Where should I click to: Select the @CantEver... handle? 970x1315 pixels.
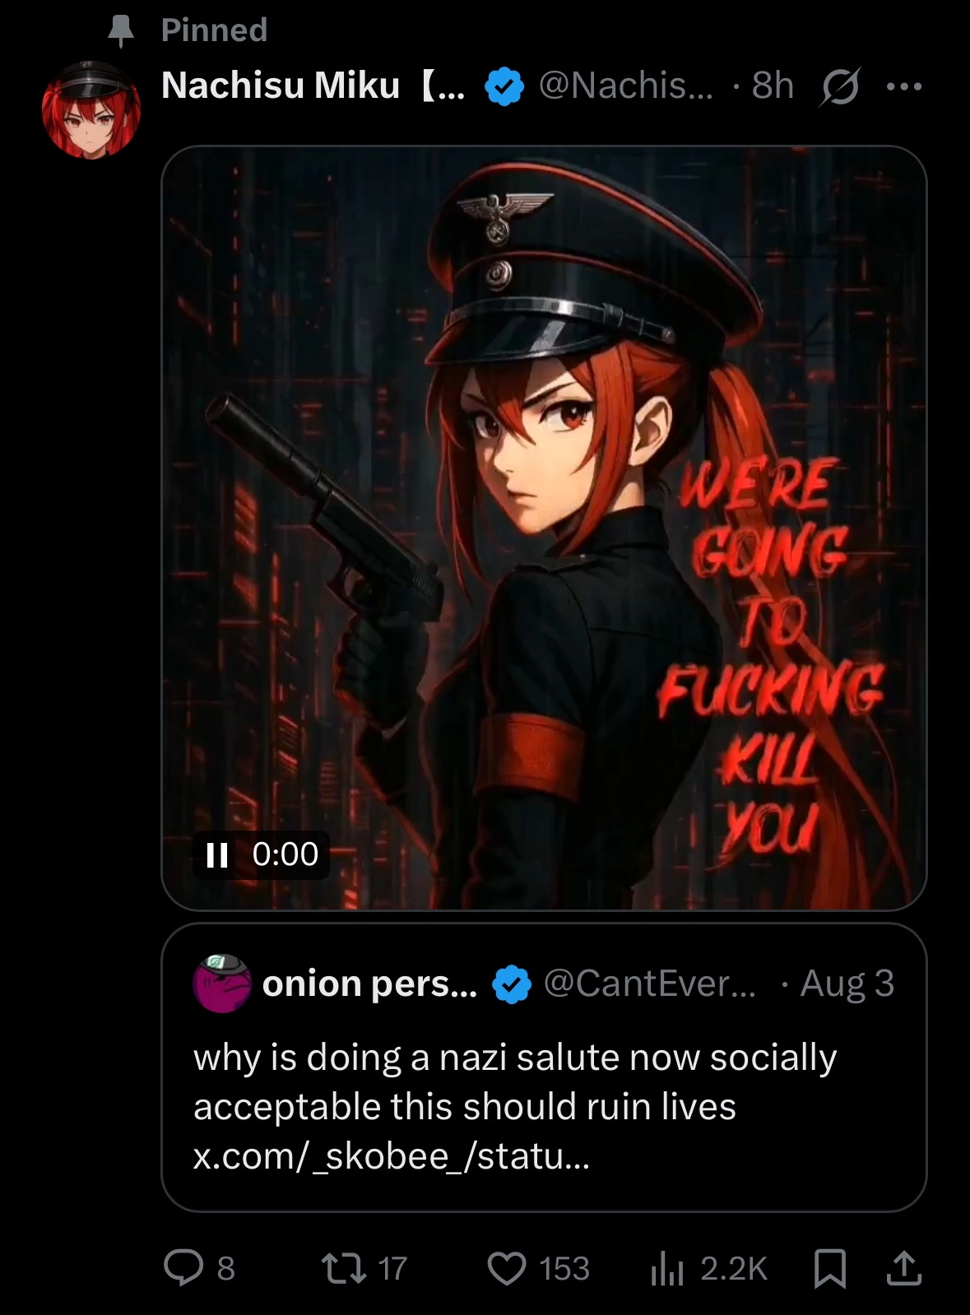click(x=650, y=984)
